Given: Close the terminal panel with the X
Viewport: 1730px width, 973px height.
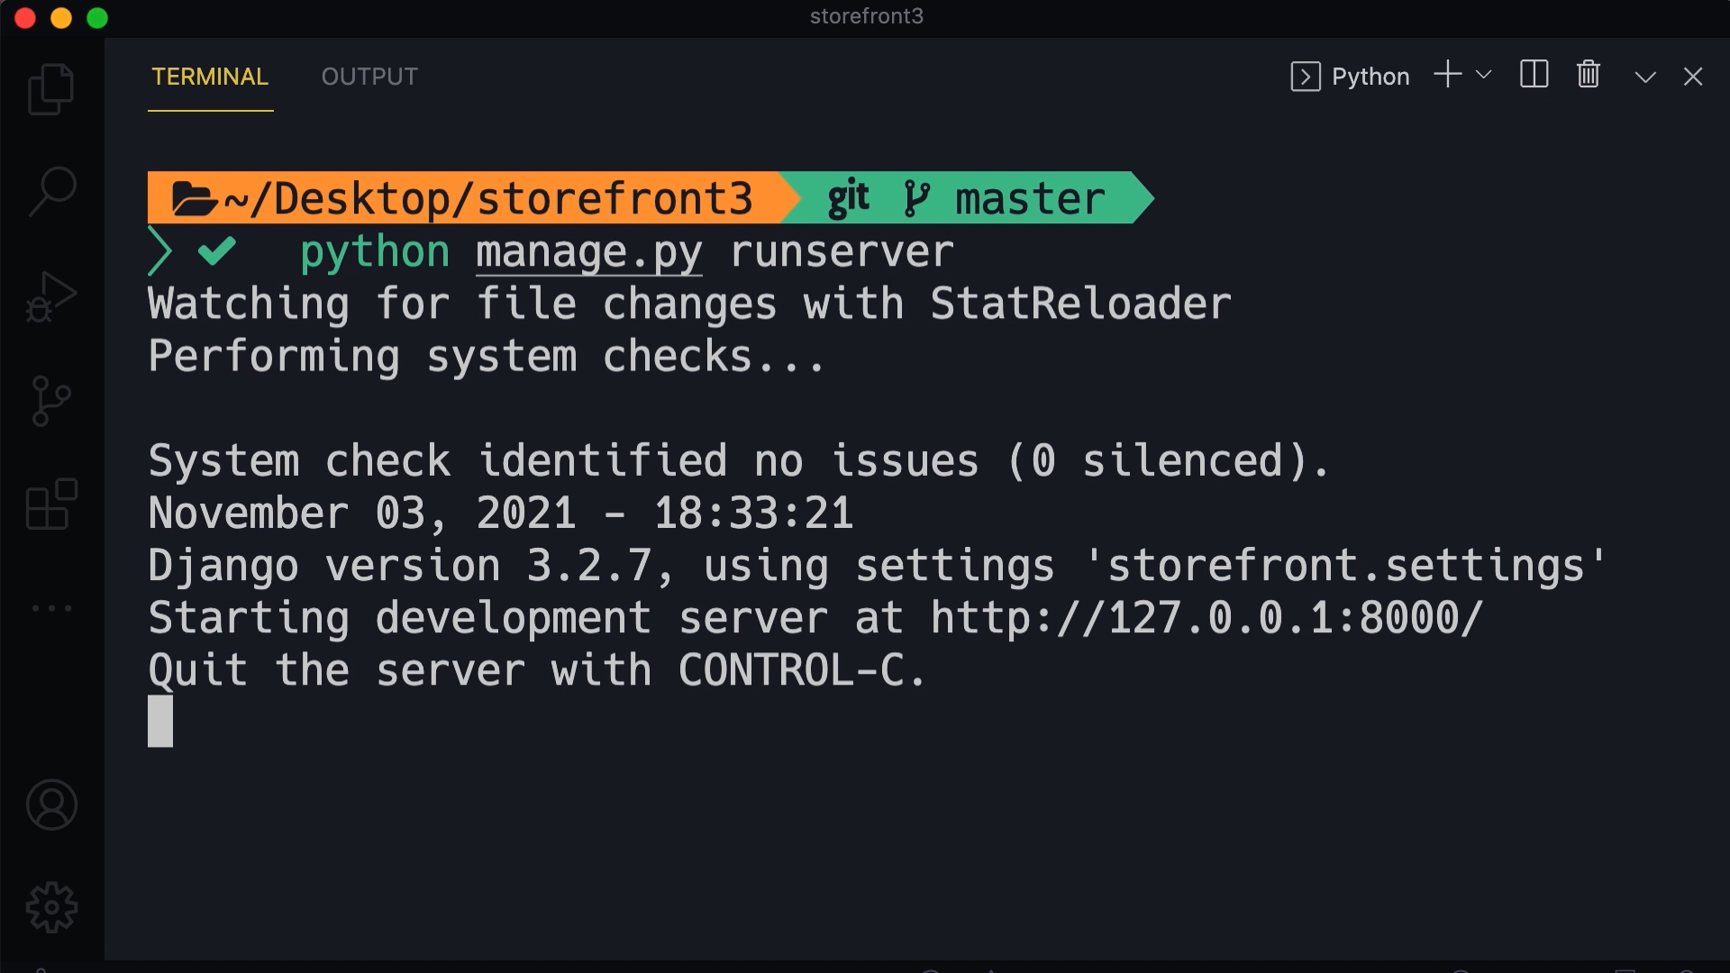Looking at the screenshot, I should pyautogui.click(x=1694, y=76).
